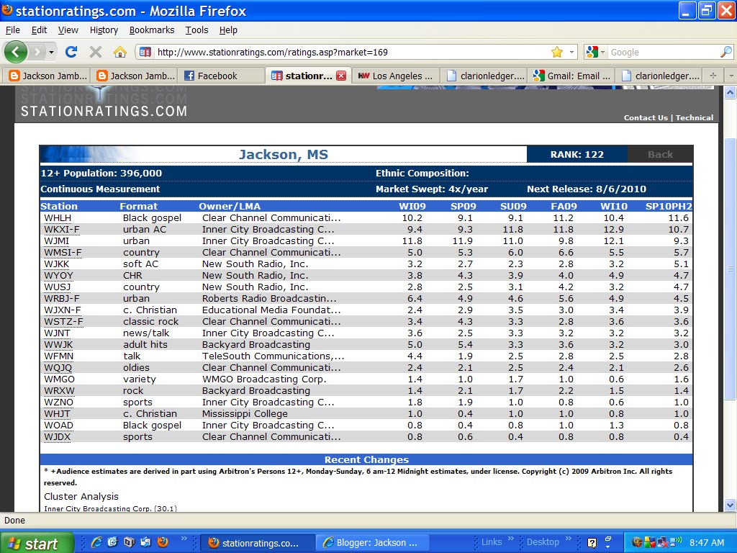This screenshot has width=737, height=553.
Task: Open a new tab with plus button
Action: coord(713,75)
